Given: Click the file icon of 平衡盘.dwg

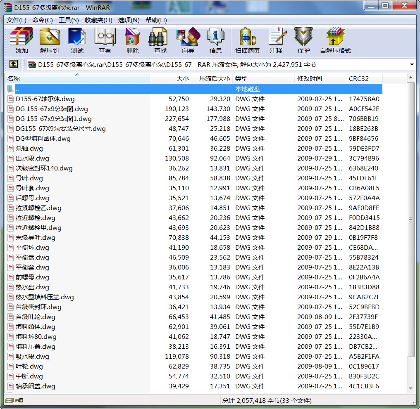Looking at the screenshot, I should (10, 258).
